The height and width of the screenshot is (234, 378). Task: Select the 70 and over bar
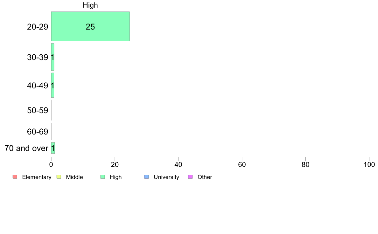coord(53,148)
